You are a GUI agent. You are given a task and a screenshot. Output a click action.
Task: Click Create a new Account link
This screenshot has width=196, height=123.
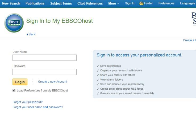click(52, 82)
